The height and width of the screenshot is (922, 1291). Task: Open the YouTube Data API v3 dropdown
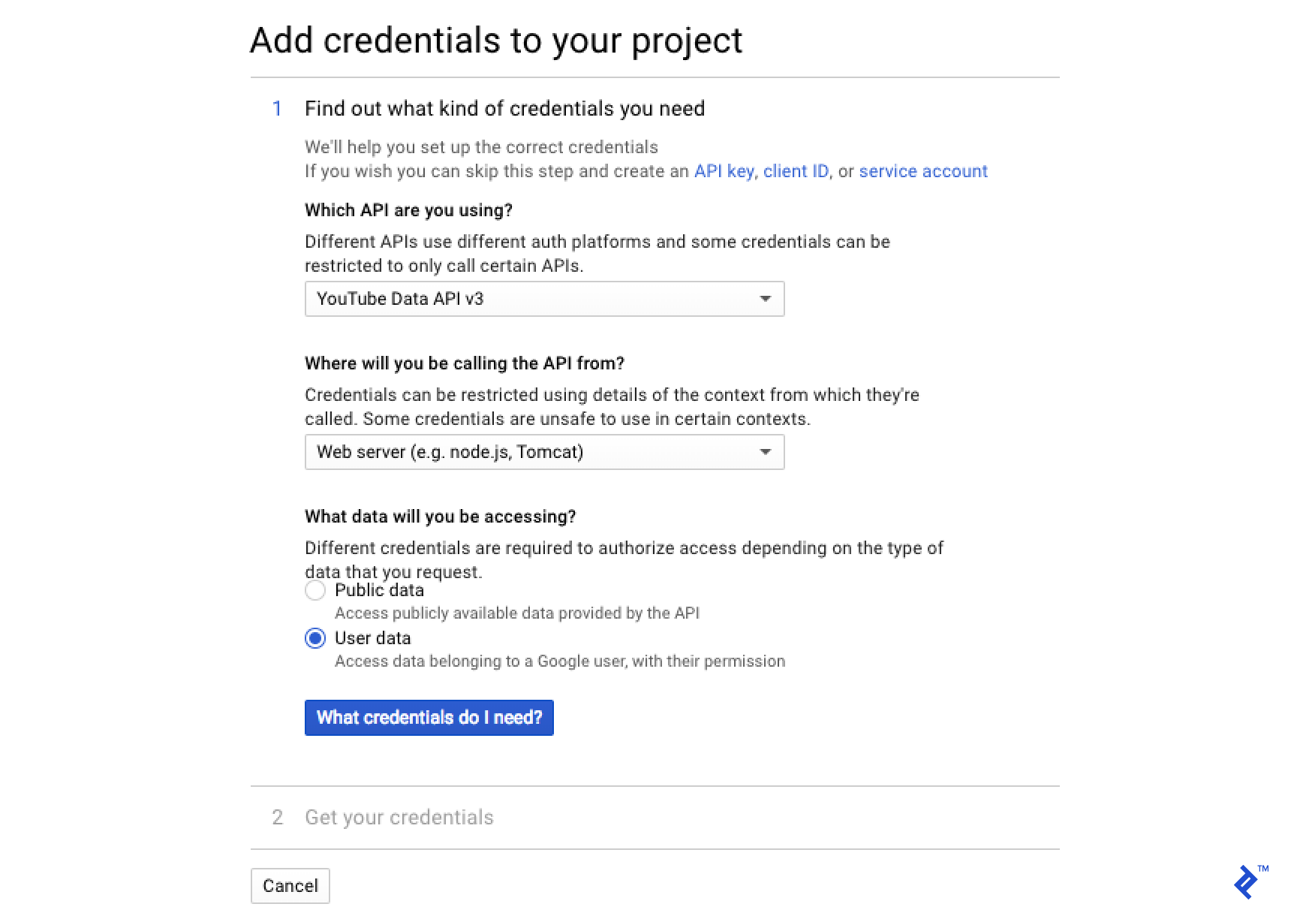tap(544, 299)
